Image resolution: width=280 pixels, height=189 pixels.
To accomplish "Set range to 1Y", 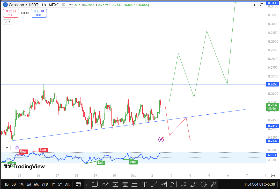I will coord(53,184).
